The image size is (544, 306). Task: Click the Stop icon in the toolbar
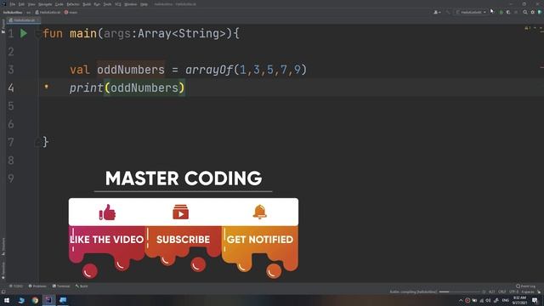tap(516, 12)
